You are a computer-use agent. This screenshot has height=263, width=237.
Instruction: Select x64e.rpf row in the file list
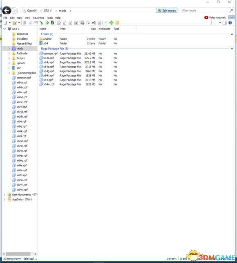[x=78, y=67]
